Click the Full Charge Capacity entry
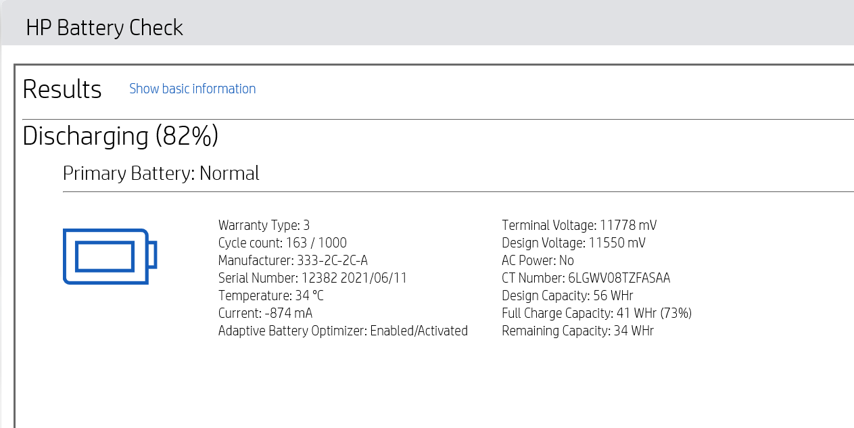The image size is (854, 428). 597,313
